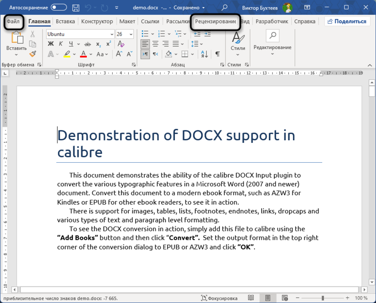The width and height of the screenshot is (376, 303).
Task: Switch to the Ссылки tab
Action: (150, 21)
